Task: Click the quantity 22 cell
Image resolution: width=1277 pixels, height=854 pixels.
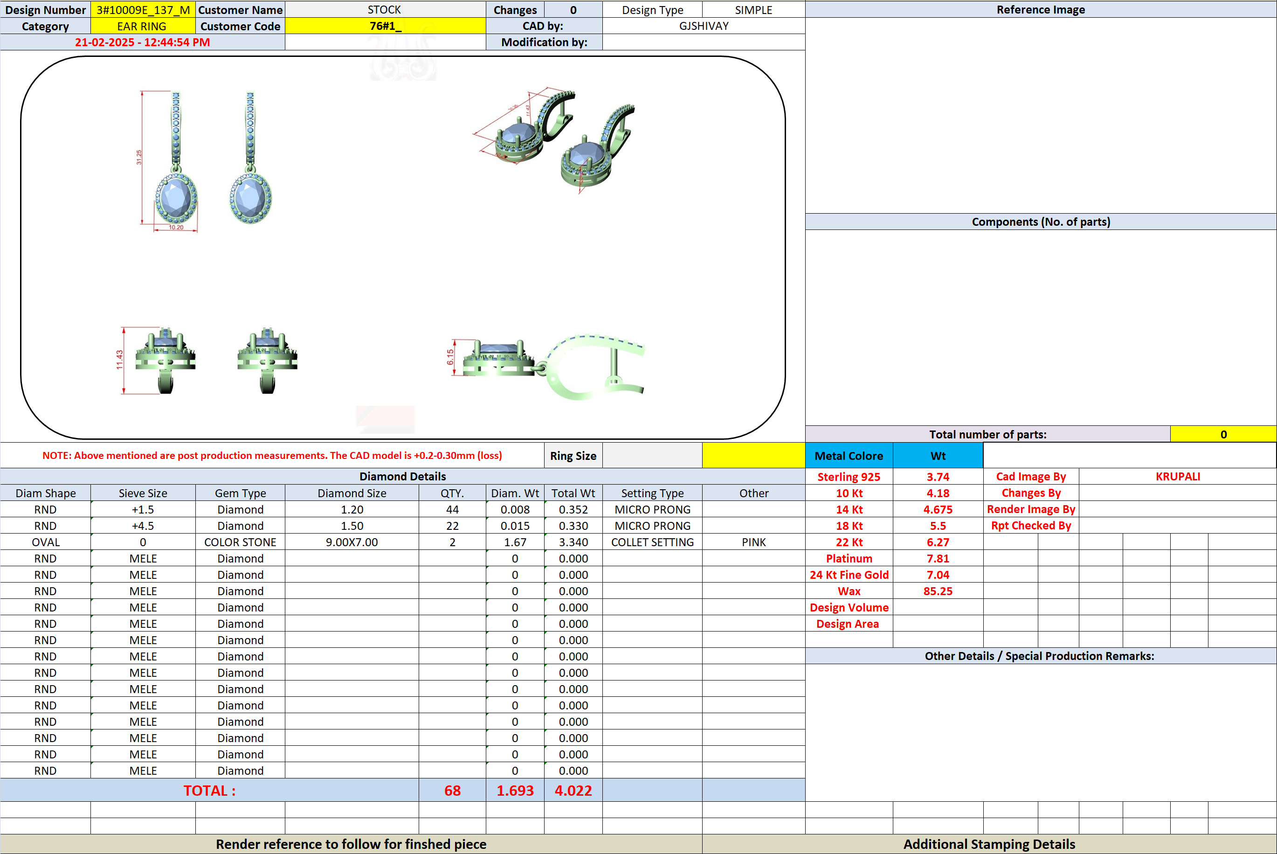Action: point(452,526)
